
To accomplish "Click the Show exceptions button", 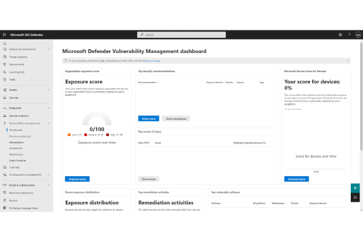I will point(176,119).
